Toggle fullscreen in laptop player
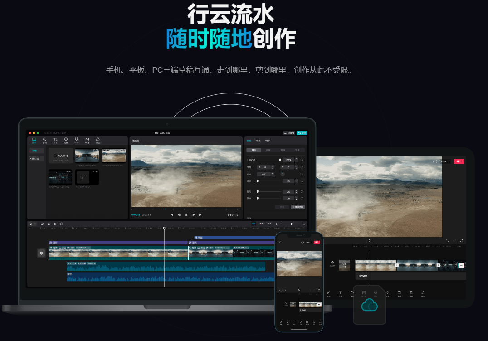The width and height of the screenshot is (488, 341). (x=239, y=214)
